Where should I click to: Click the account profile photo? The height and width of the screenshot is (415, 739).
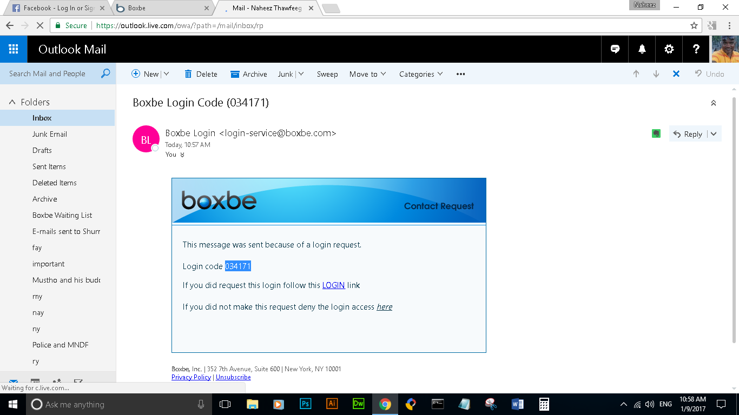725,49
